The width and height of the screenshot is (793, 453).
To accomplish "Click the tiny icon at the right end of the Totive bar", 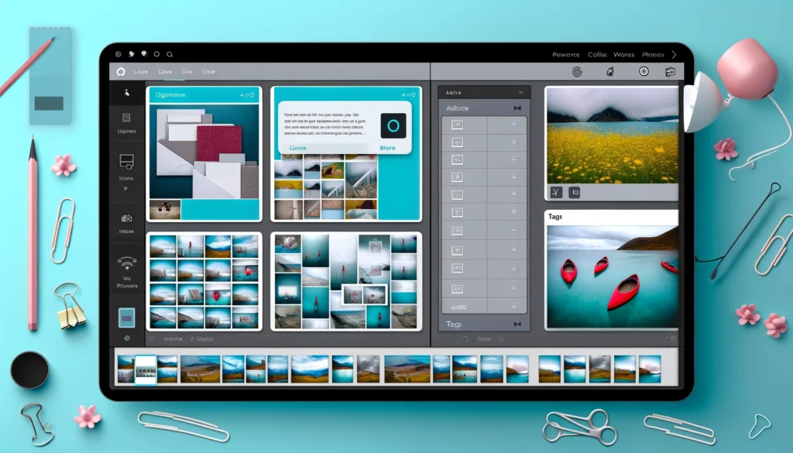I will pyautogui.click(x=667, y=338).
